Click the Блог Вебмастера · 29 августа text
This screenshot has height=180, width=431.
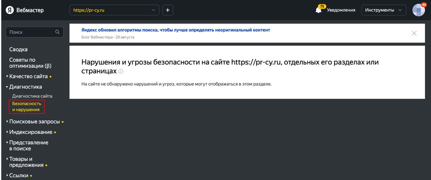pos(108,37)
